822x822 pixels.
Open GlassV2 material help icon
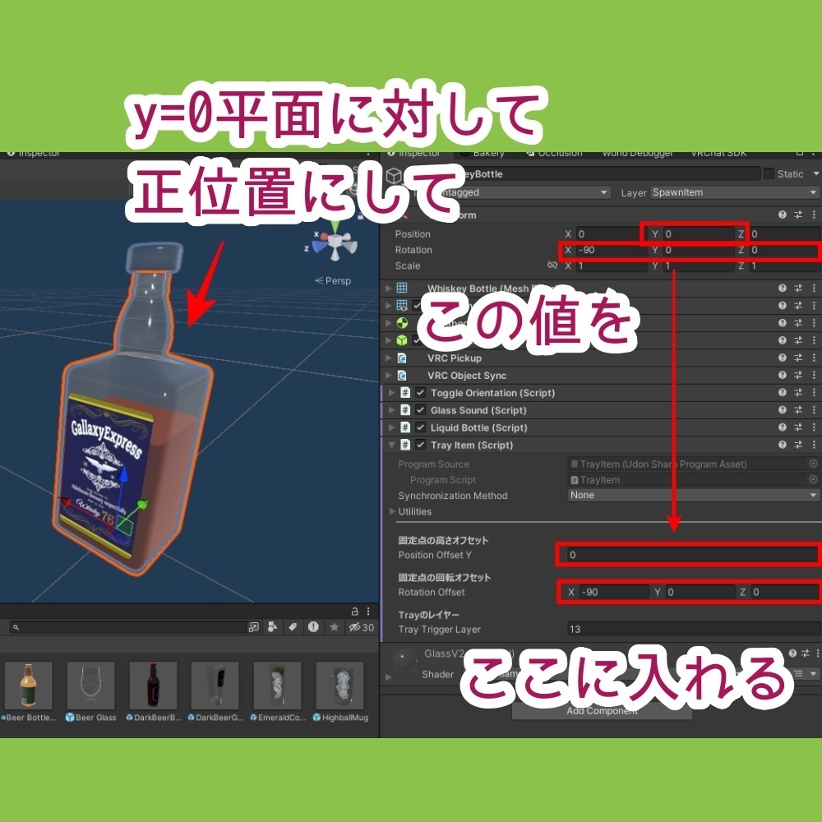(792, 653)
